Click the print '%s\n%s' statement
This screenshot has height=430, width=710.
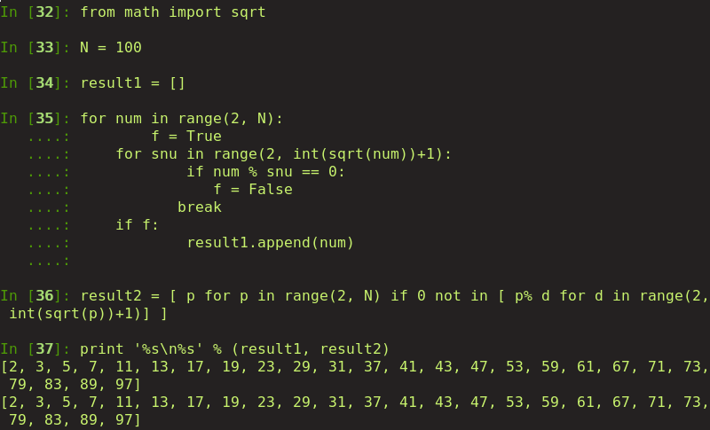click(234, 348)
